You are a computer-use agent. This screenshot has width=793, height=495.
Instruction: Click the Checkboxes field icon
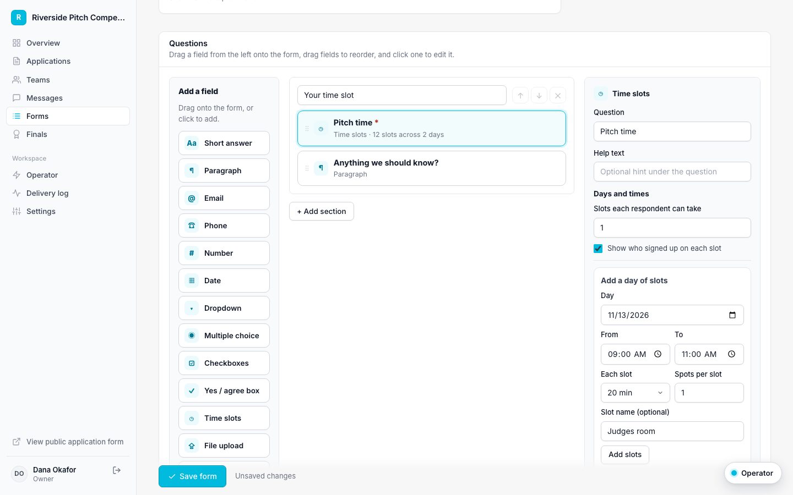pos(192,363)
